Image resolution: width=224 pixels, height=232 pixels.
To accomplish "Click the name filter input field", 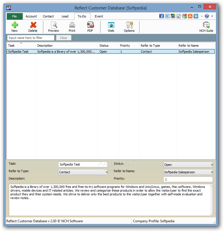I will point(31,38).
